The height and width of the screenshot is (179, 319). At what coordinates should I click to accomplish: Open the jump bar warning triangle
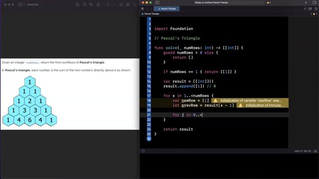click(x=314, y=14)
